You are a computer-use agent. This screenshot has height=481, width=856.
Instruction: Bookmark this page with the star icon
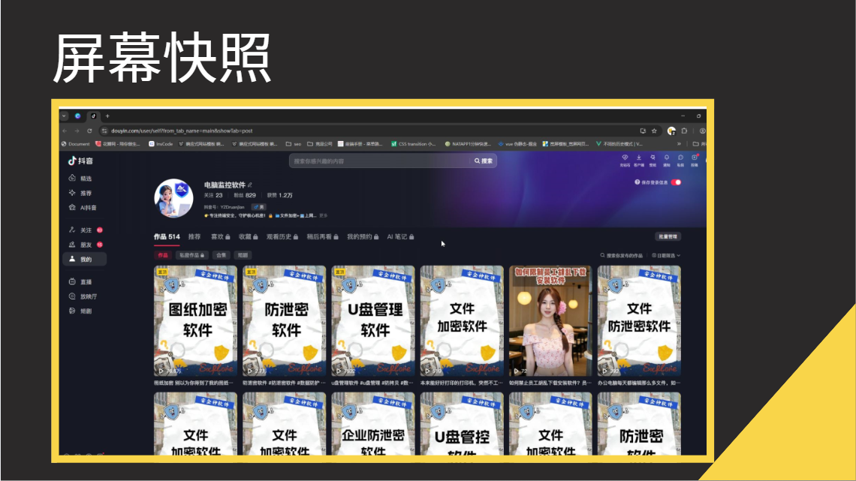[x=654, y=131]
